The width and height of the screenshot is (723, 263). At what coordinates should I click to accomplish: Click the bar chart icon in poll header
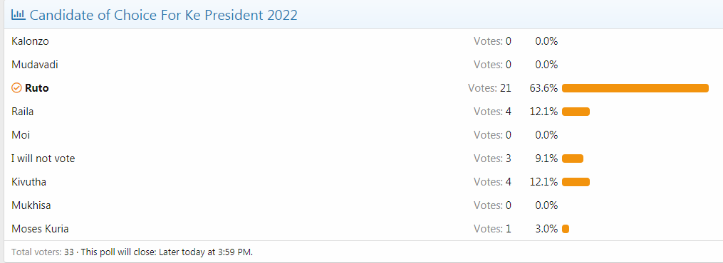[x=19, y=15]
